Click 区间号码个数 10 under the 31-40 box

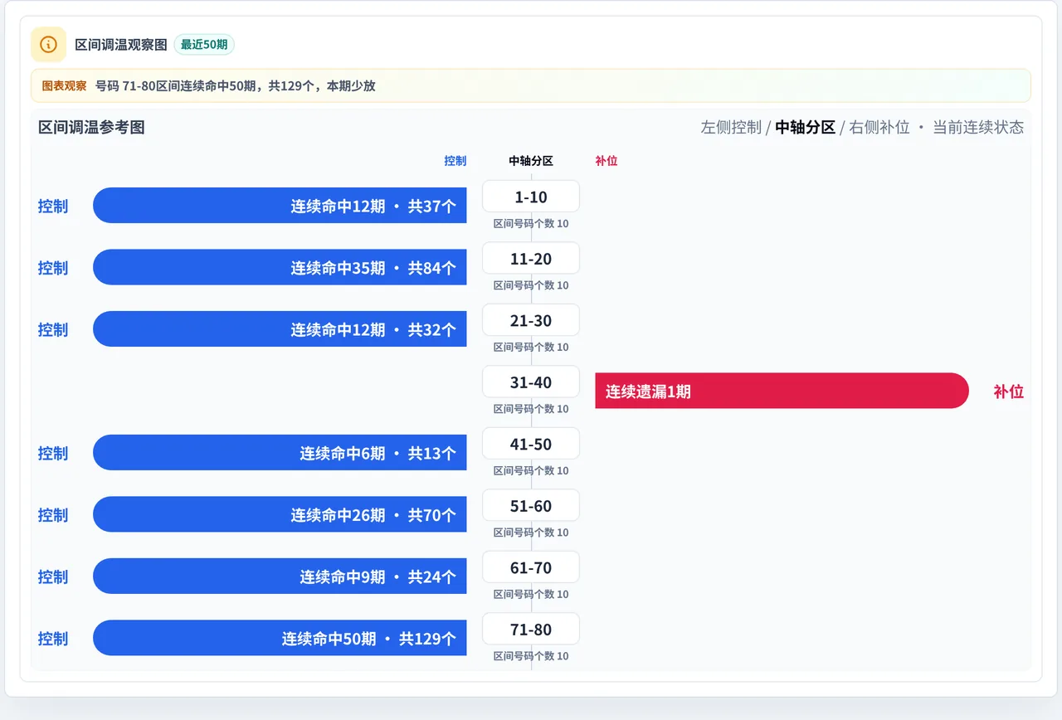[531, 409]
